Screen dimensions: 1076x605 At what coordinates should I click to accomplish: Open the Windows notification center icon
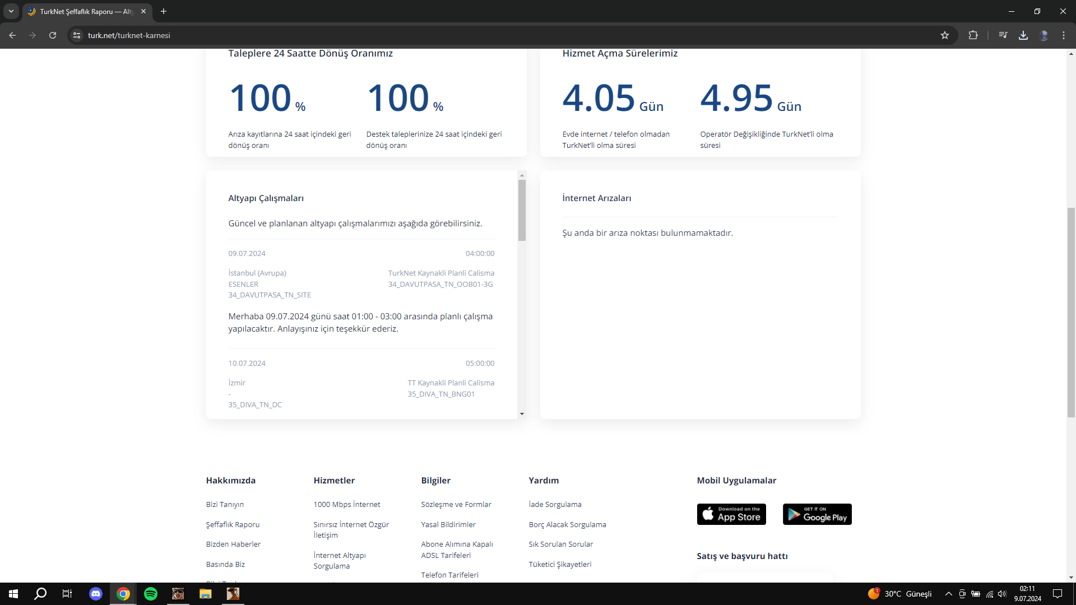coord(1058,594)
